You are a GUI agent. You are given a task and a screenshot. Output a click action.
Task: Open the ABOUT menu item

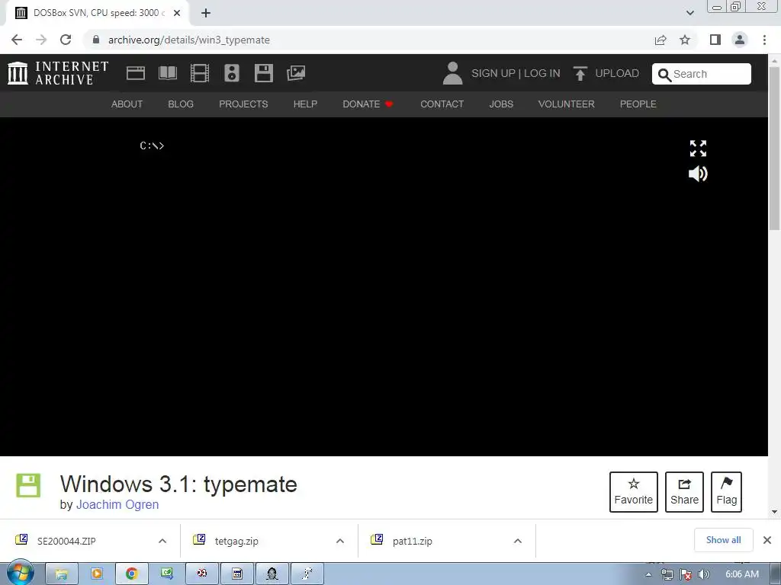coord(127,104)
